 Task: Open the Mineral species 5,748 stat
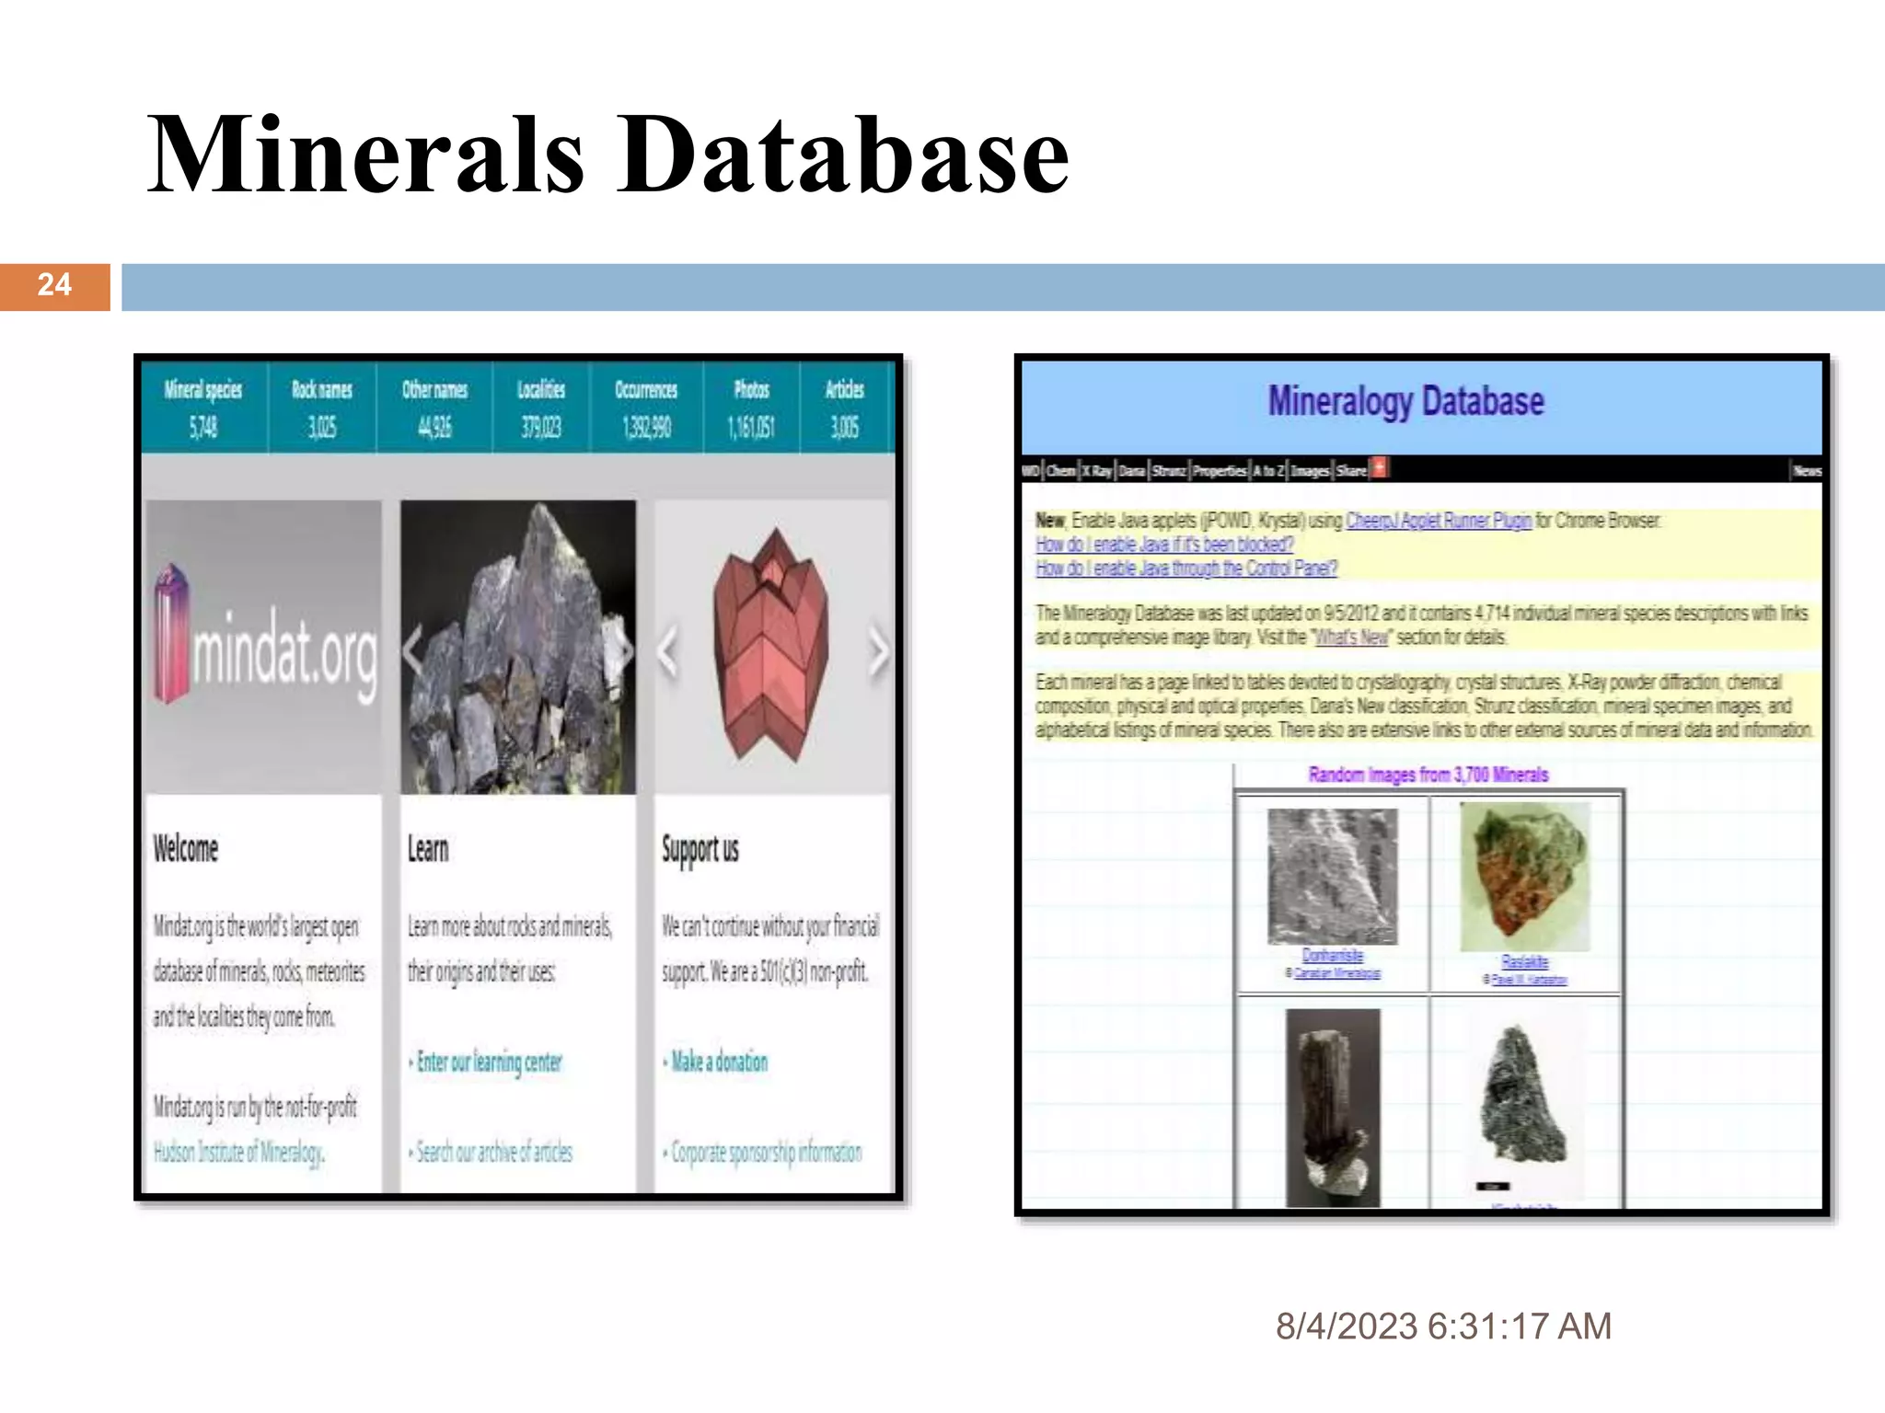tap(203, 408)
